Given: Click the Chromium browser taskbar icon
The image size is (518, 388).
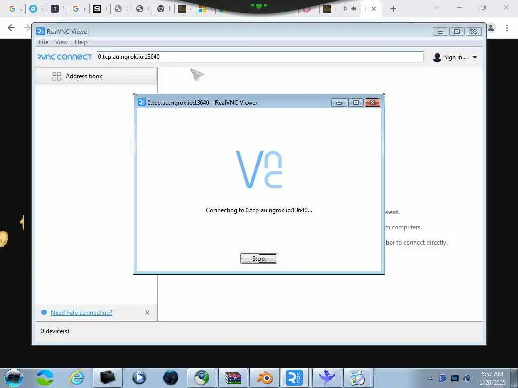Looking at the screenshot, I should pyautogui.click(x=202, y=378).
